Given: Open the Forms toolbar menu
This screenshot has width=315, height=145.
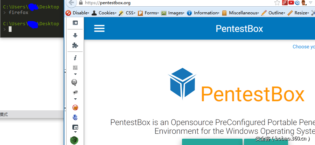Looking at the screenshot, I should [x=148, y=13].
